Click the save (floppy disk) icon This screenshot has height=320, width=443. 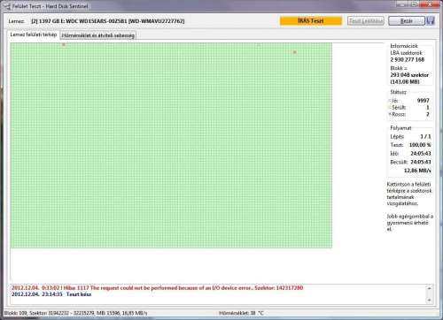431,20
